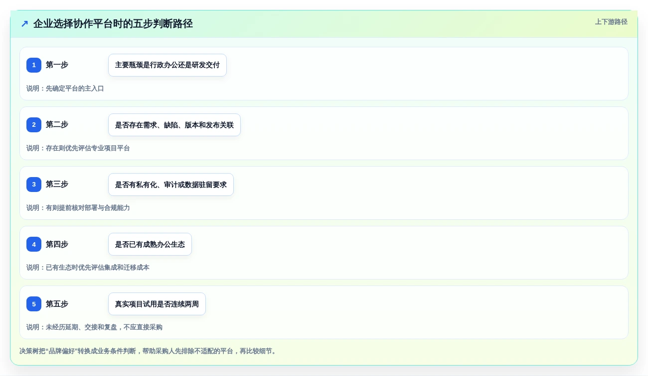The width and height of the screenshot is (648, 376).
Task: Click the number 1 step badge
Action: 34,65
